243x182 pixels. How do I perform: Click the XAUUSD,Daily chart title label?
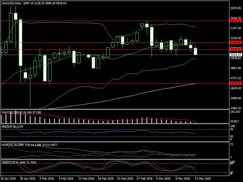(x=12, y=3)
